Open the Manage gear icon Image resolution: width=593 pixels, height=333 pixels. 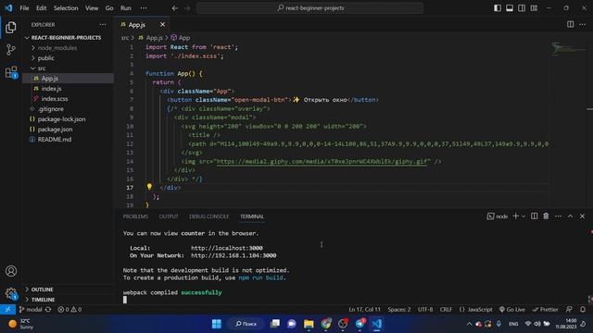pyautogui.click(x=11, y=293)
